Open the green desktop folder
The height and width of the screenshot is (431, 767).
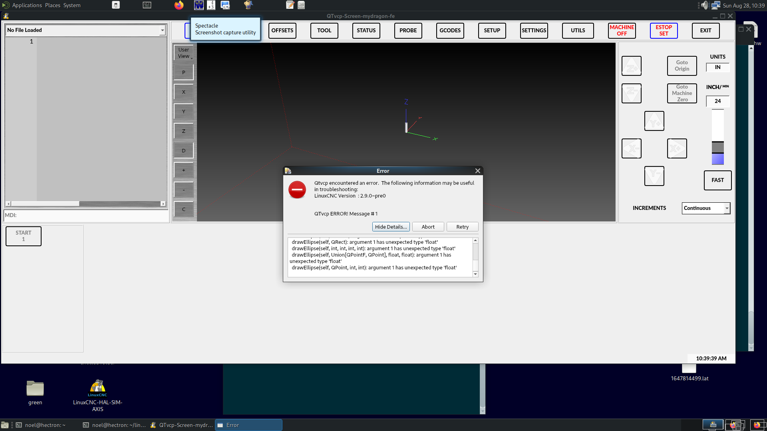[x=35, y=393]
